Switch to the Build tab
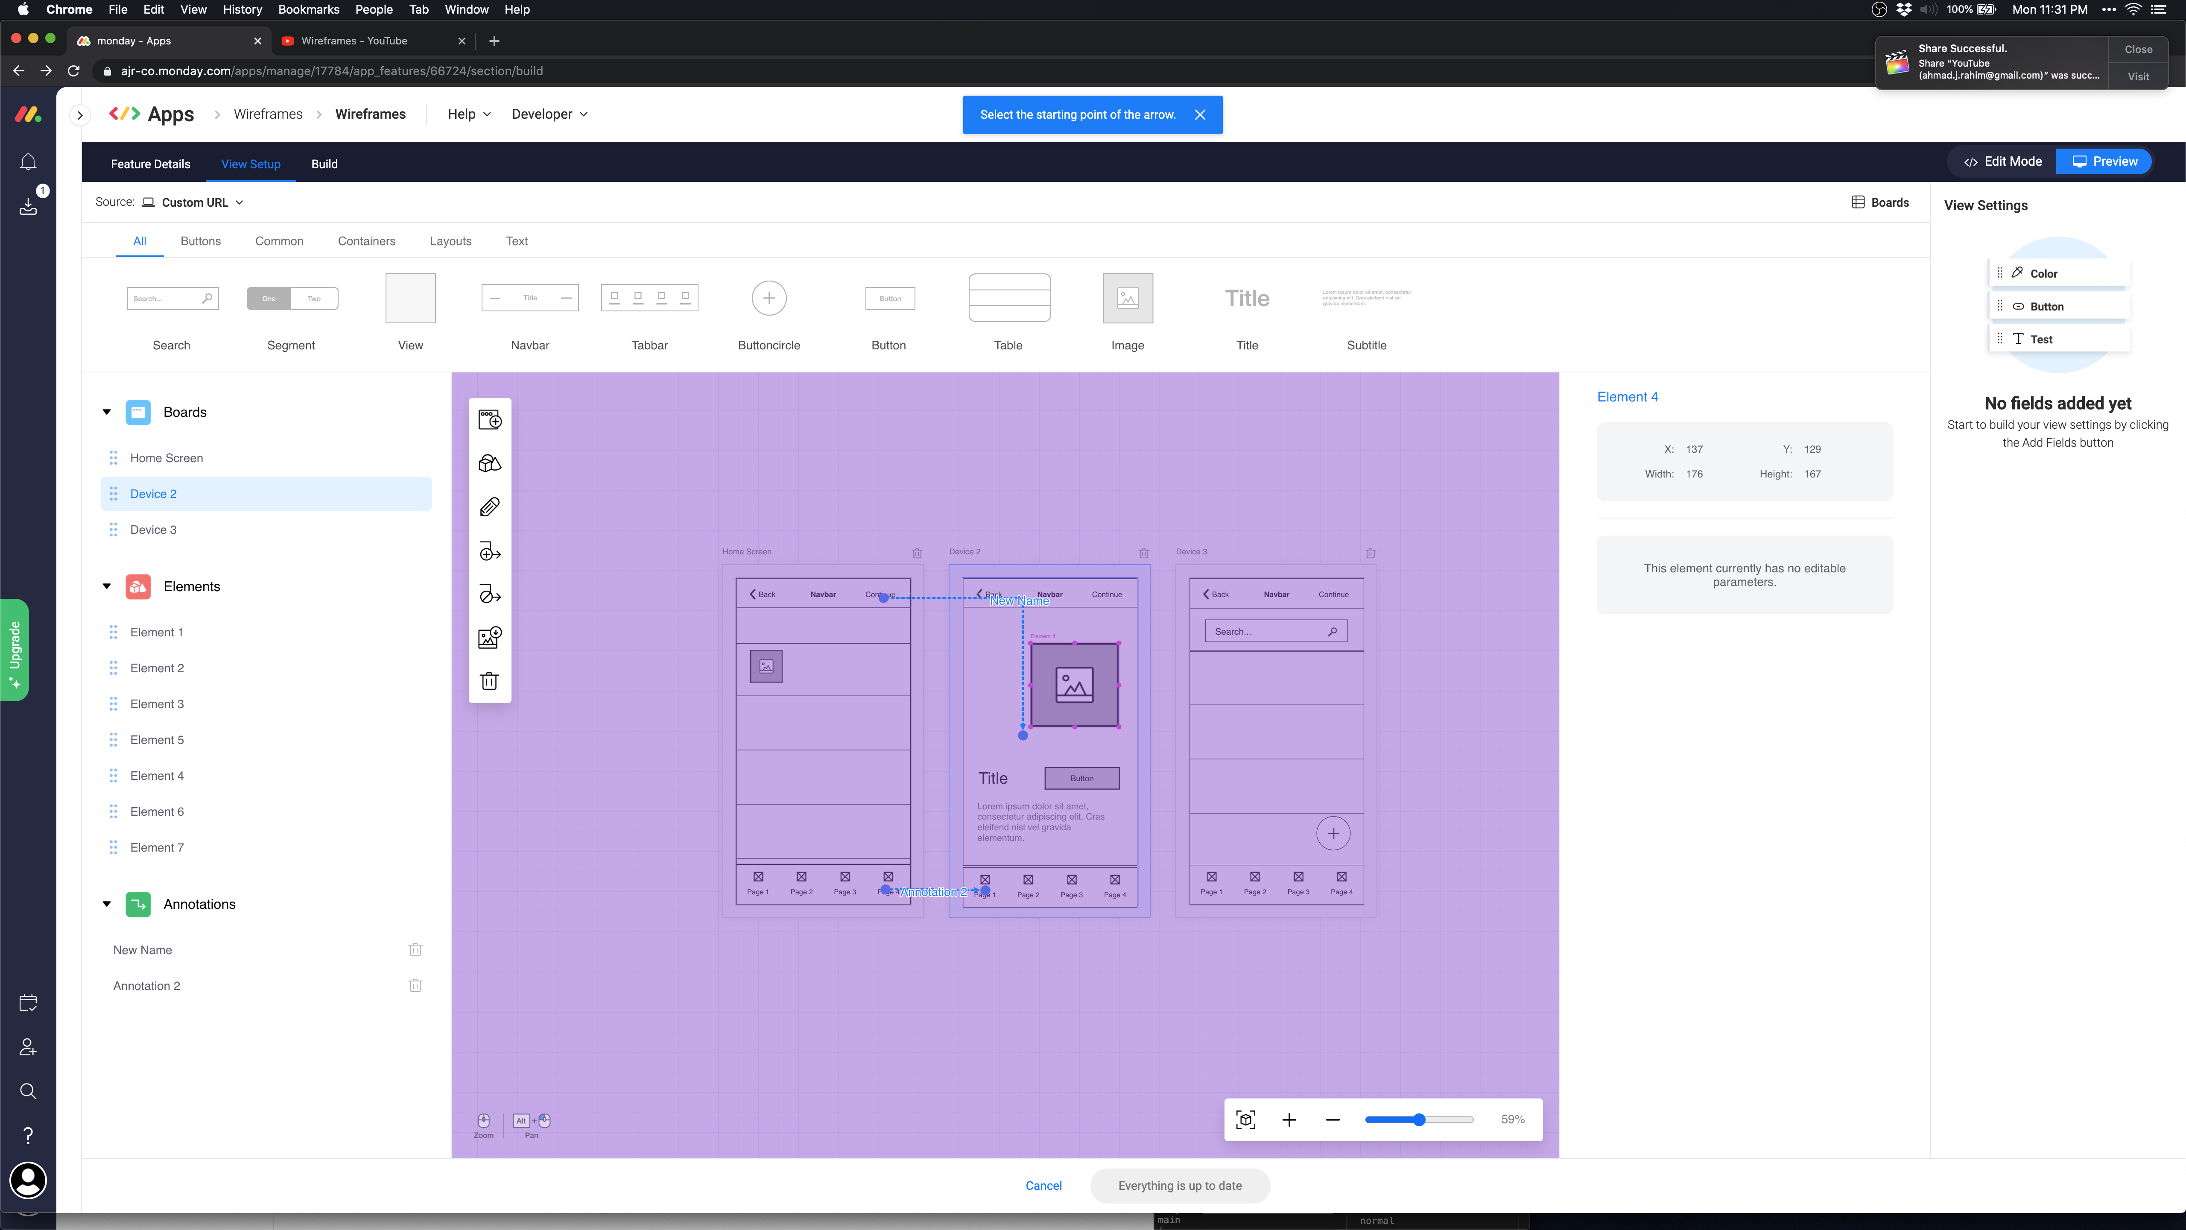 tap(324, 164)
